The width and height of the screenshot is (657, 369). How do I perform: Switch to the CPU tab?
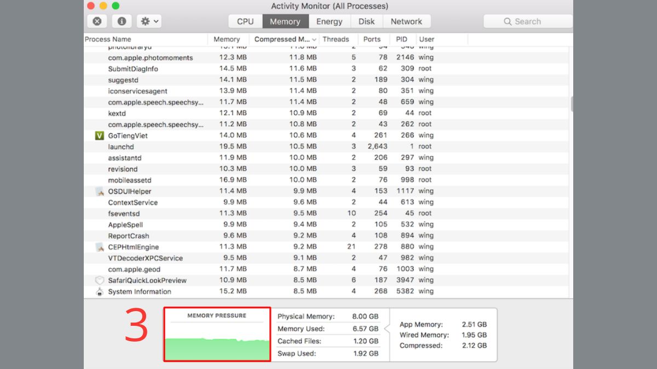point(245,21)
